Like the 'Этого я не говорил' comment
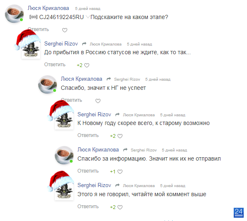The width and height of the screenshot is (247, 221). pos(120,207)
